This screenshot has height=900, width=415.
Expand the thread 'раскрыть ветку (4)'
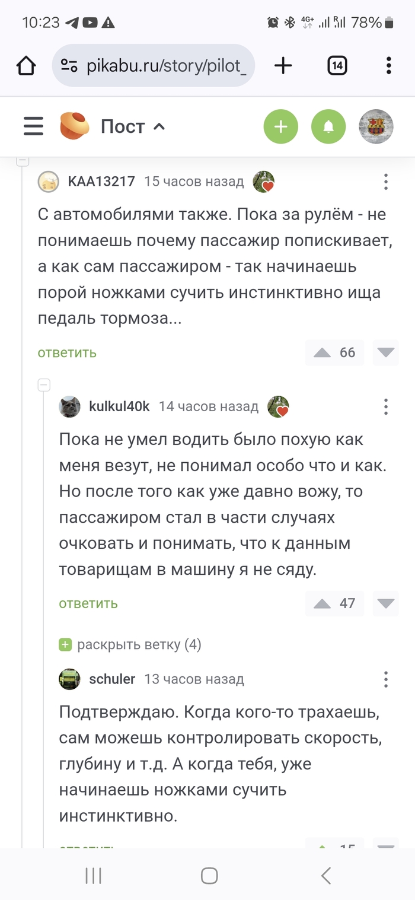pyautogui.click(x=133, y=644)
